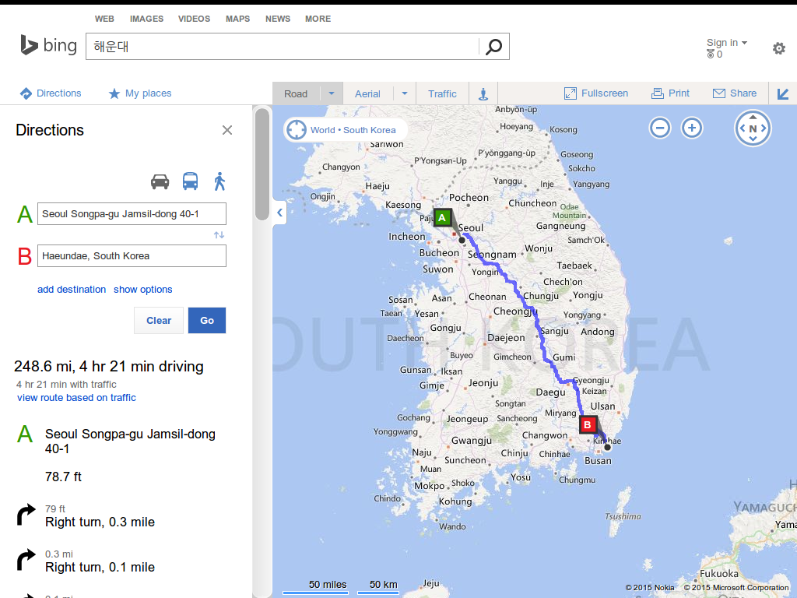Screen dimensions: 797x598
Task: Click the Go button
Action: coord(207,320)
